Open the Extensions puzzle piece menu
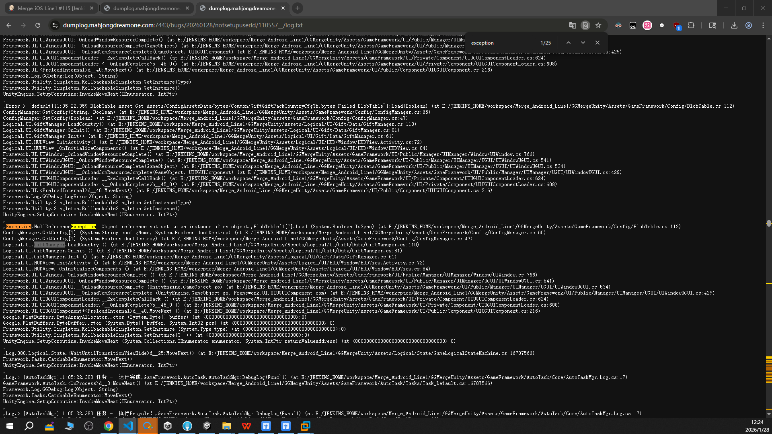 click(x=691, y=25)
